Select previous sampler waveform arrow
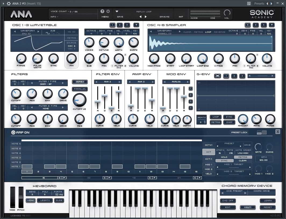This screenshot has height=219, width=286. pyautogui.click(x=151, y=31)
